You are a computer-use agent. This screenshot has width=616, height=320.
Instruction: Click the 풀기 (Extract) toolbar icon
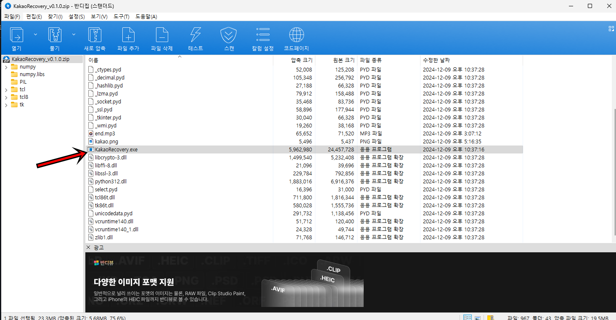55,35
